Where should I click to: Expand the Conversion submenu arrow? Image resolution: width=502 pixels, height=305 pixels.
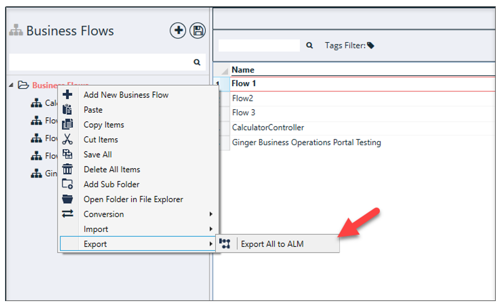tap(211, 214)
